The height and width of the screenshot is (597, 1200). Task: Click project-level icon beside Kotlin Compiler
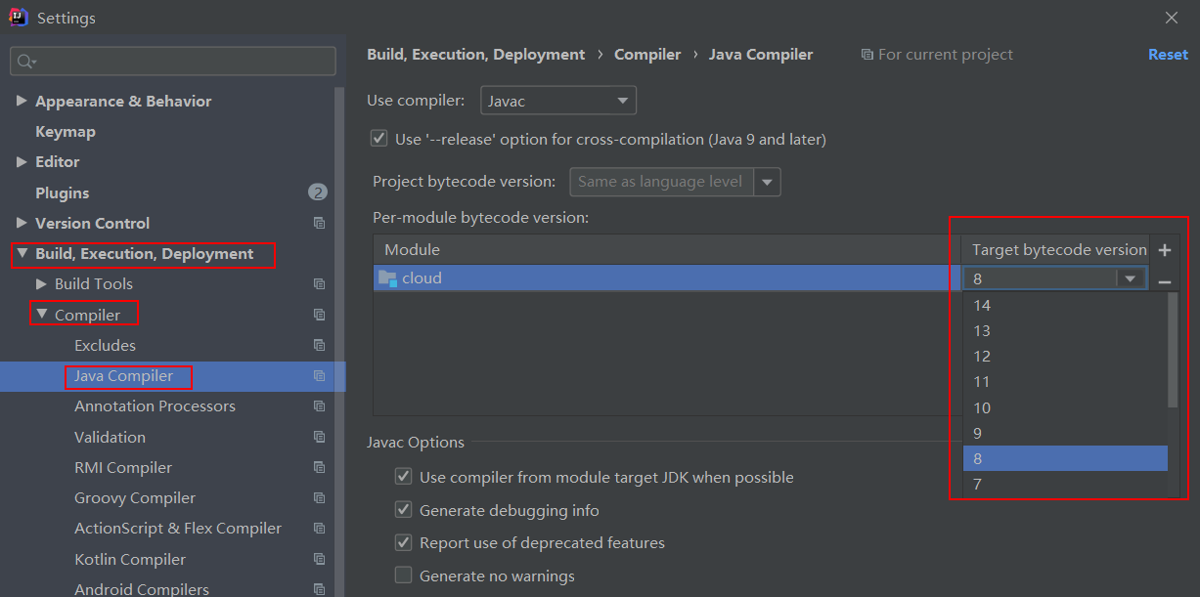click(x=319, y=558)
